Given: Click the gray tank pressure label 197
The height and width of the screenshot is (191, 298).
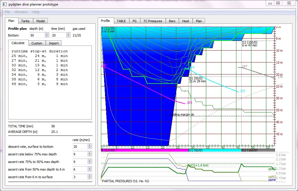Looking at the screenshot, I should pos(245,66).
